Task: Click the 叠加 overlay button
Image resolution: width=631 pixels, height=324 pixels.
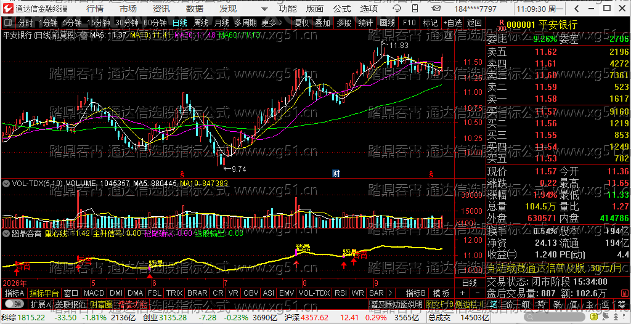Action: coord(322,23)
